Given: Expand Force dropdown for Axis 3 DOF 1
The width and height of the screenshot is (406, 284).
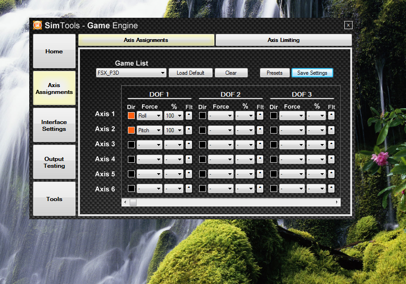Looking at the screenshot, I should click(149, 145).
